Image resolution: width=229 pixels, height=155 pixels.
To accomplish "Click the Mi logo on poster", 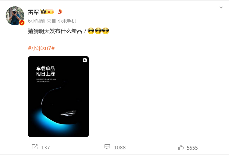I will pyautogui.click(x=85, y=60).
